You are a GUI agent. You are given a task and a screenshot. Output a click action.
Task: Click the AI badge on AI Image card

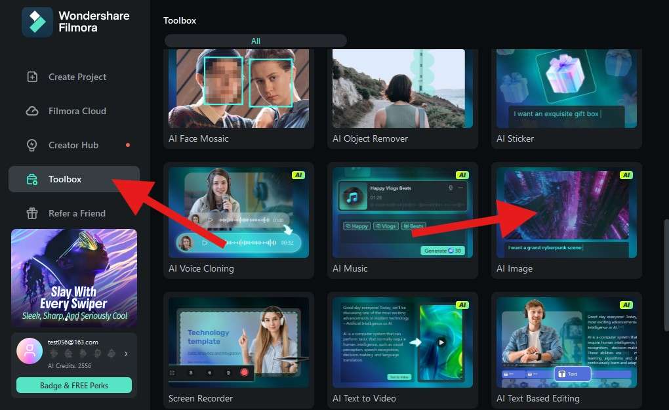[626, 175]
